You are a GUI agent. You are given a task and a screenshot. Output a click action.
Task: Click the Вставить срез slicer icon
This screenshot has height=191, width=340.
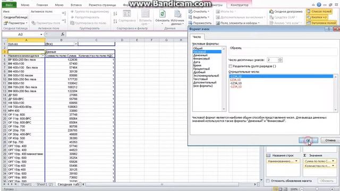tap(145, 14)
